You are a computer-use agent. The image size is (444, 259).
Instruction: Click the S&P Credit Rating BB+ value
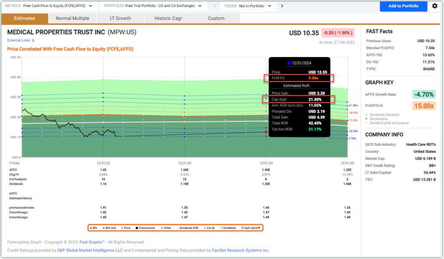click(x=432, y=166)
